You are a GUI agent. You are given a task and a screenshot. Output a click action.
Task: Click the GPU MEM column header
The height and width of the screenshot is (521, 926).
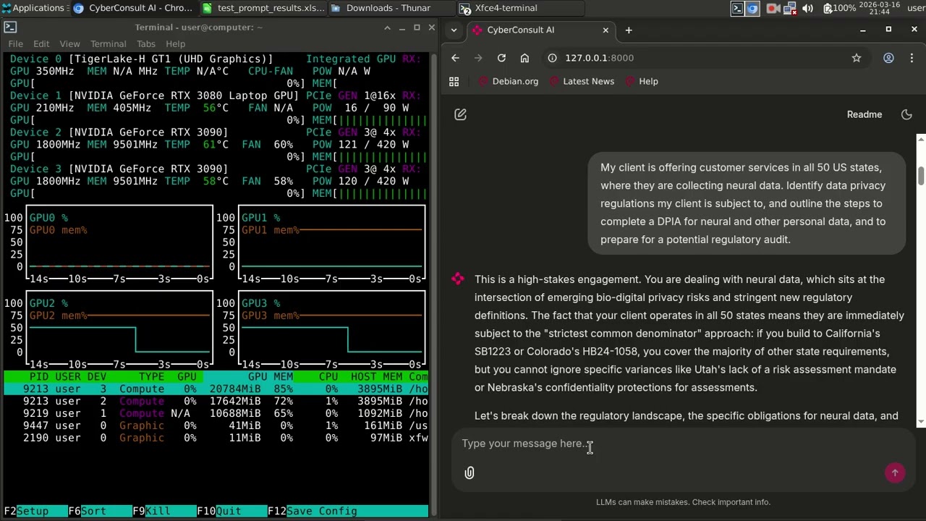(271, 376)
